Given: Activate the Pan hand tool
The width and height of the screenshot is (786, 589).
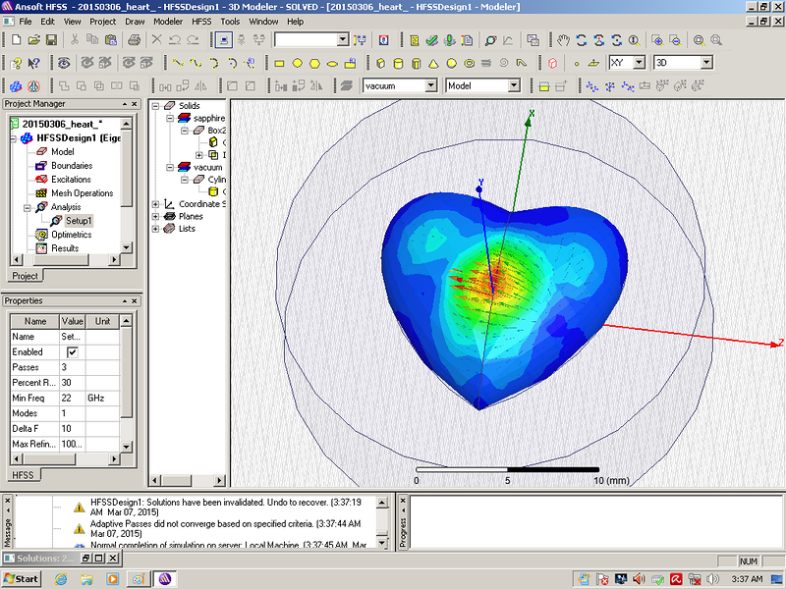Looking at the screenshot, I should point(563,40).
